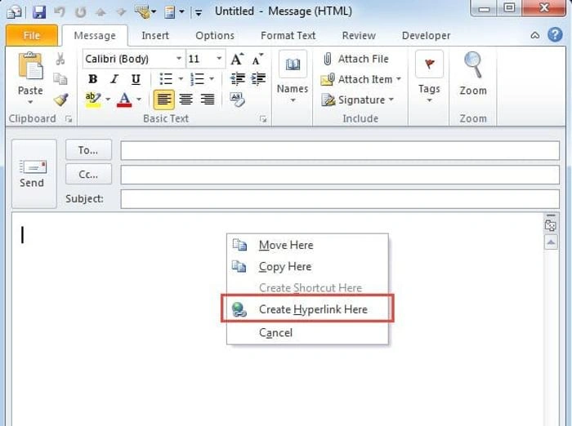
Task: Apply numbered list formatting
Action: (198, 78)
